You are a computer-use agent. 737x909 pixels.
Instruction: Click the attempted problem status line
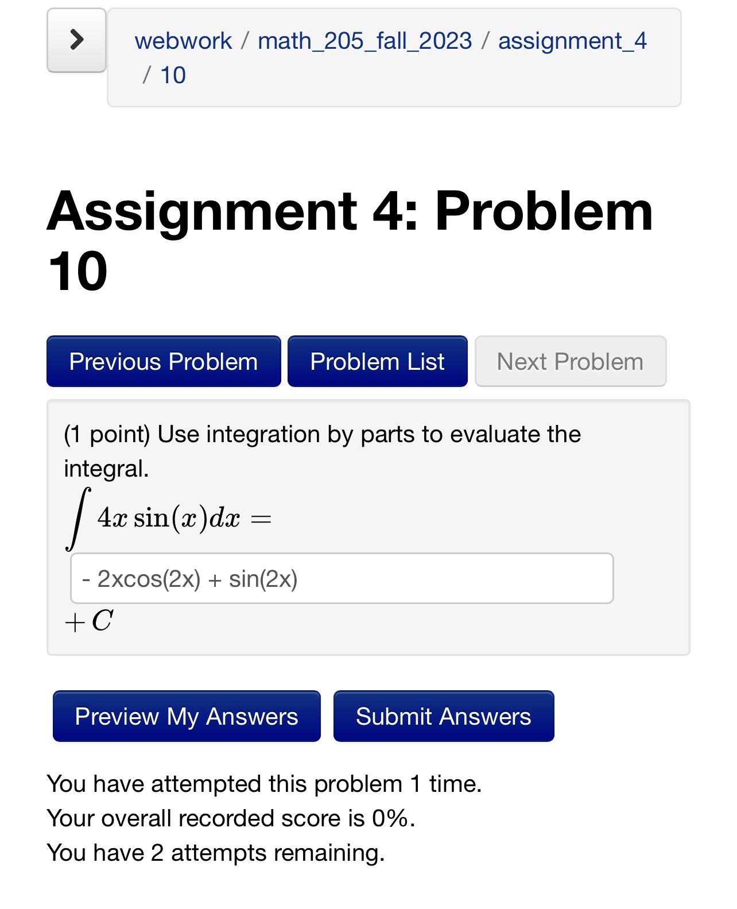(264, 783)
